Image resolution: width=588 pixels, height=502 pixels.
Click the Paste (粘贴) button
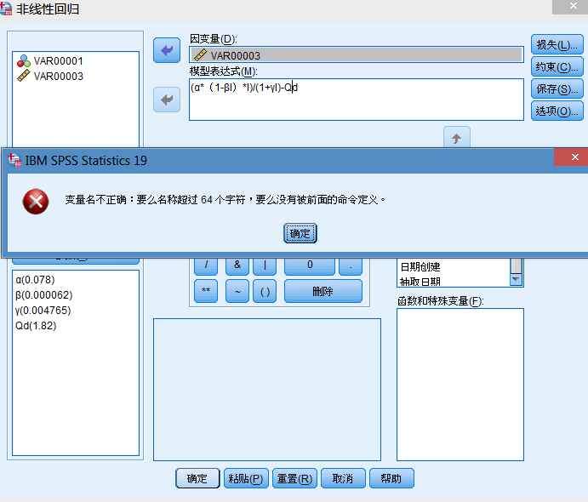pyautogui.click(x=246, y=478)
